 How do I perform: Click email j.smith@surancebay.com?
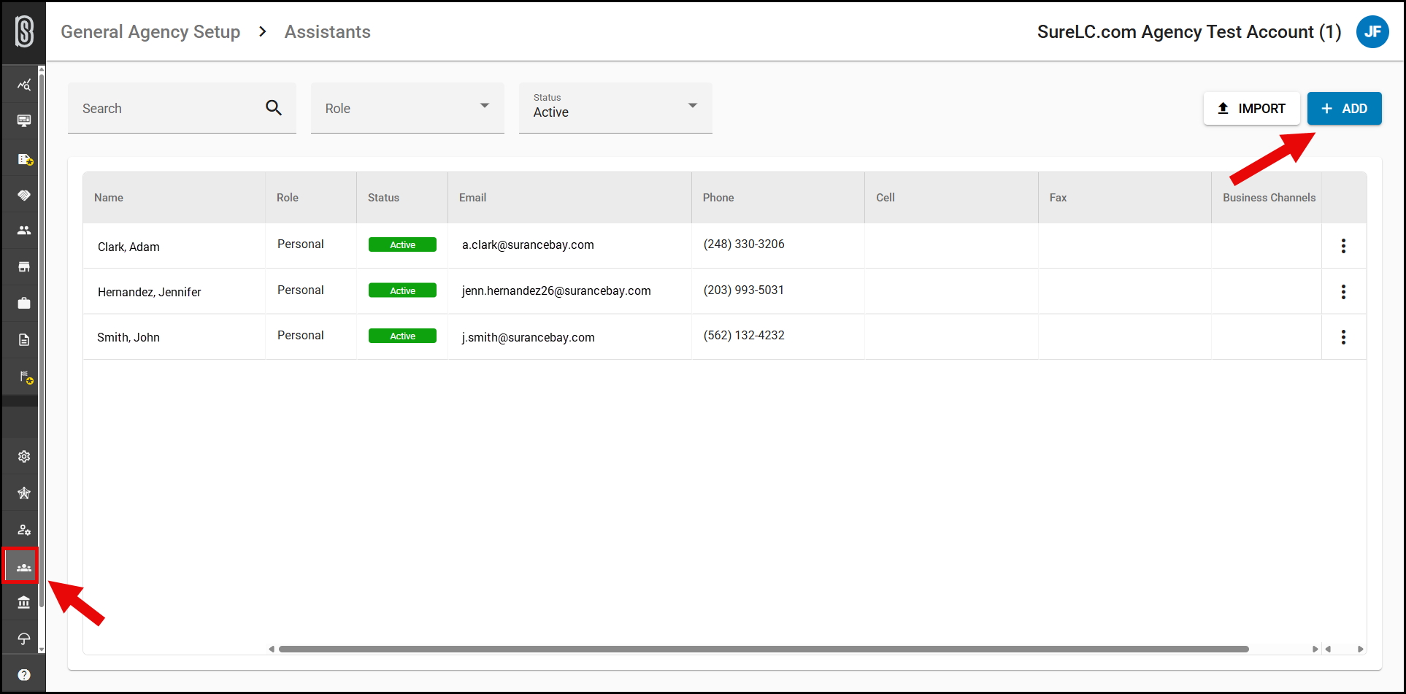point(528,337)
